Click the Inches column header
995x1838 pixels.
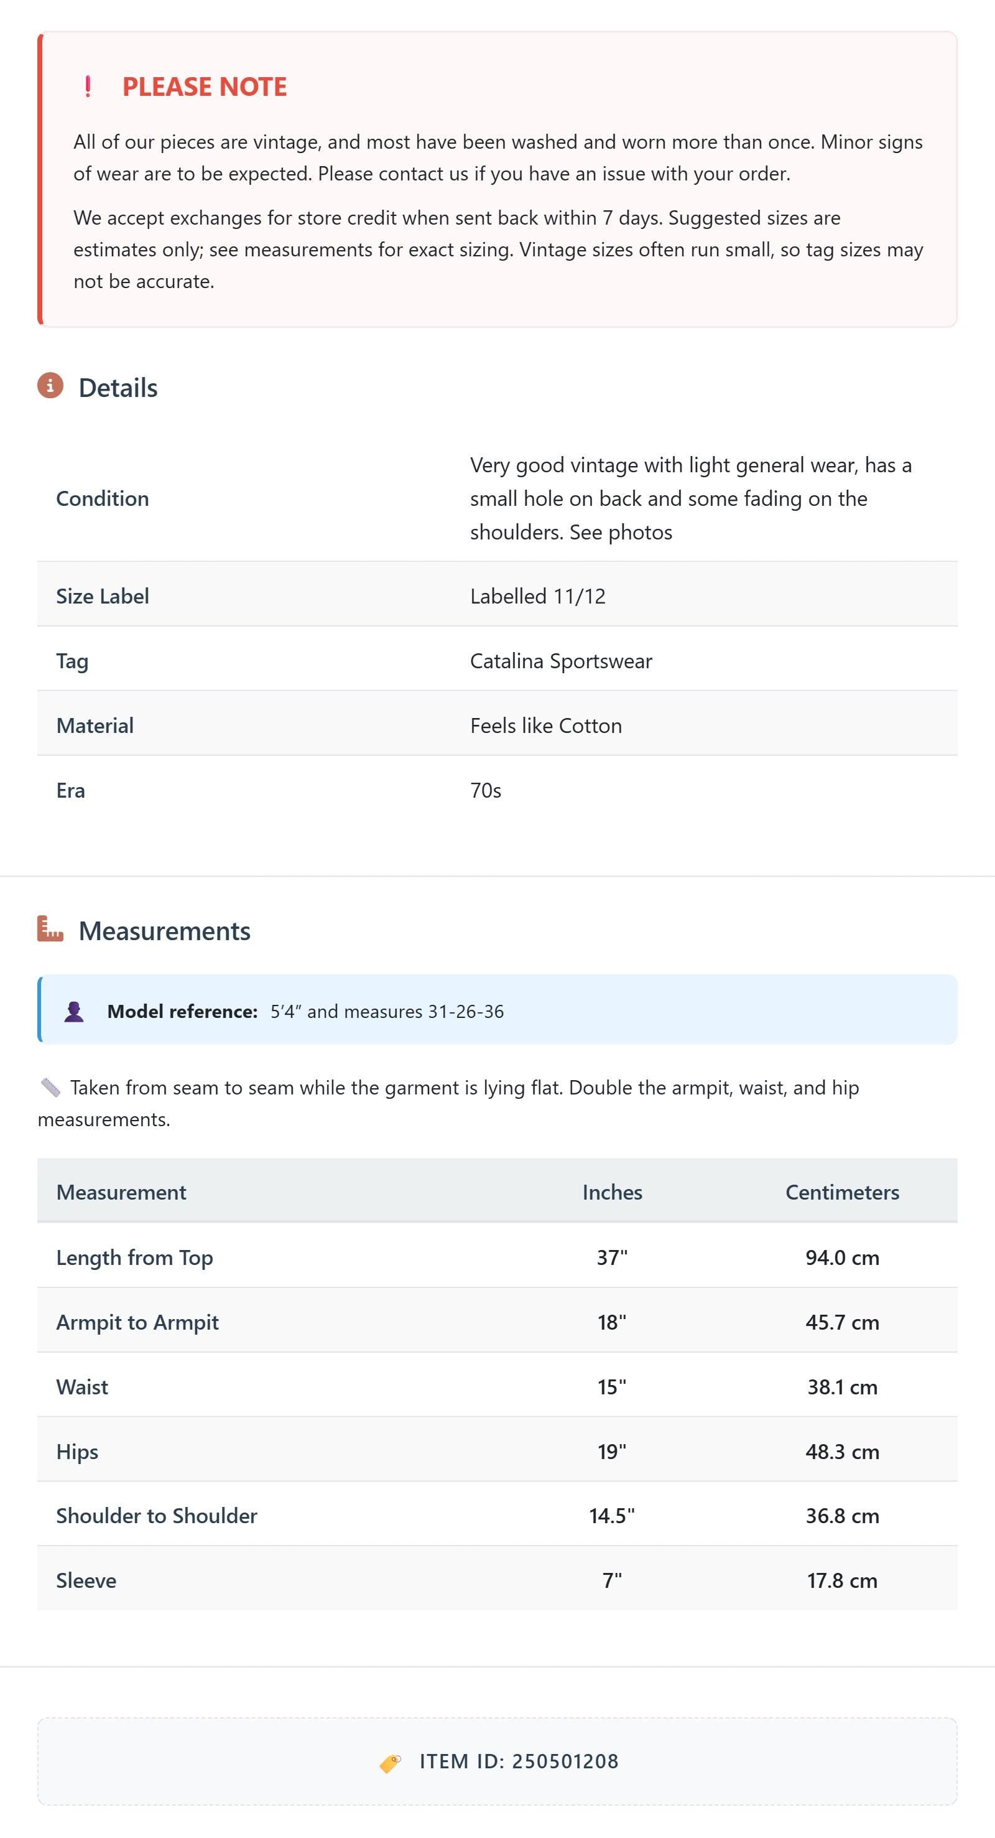(x=612, y=1192)
